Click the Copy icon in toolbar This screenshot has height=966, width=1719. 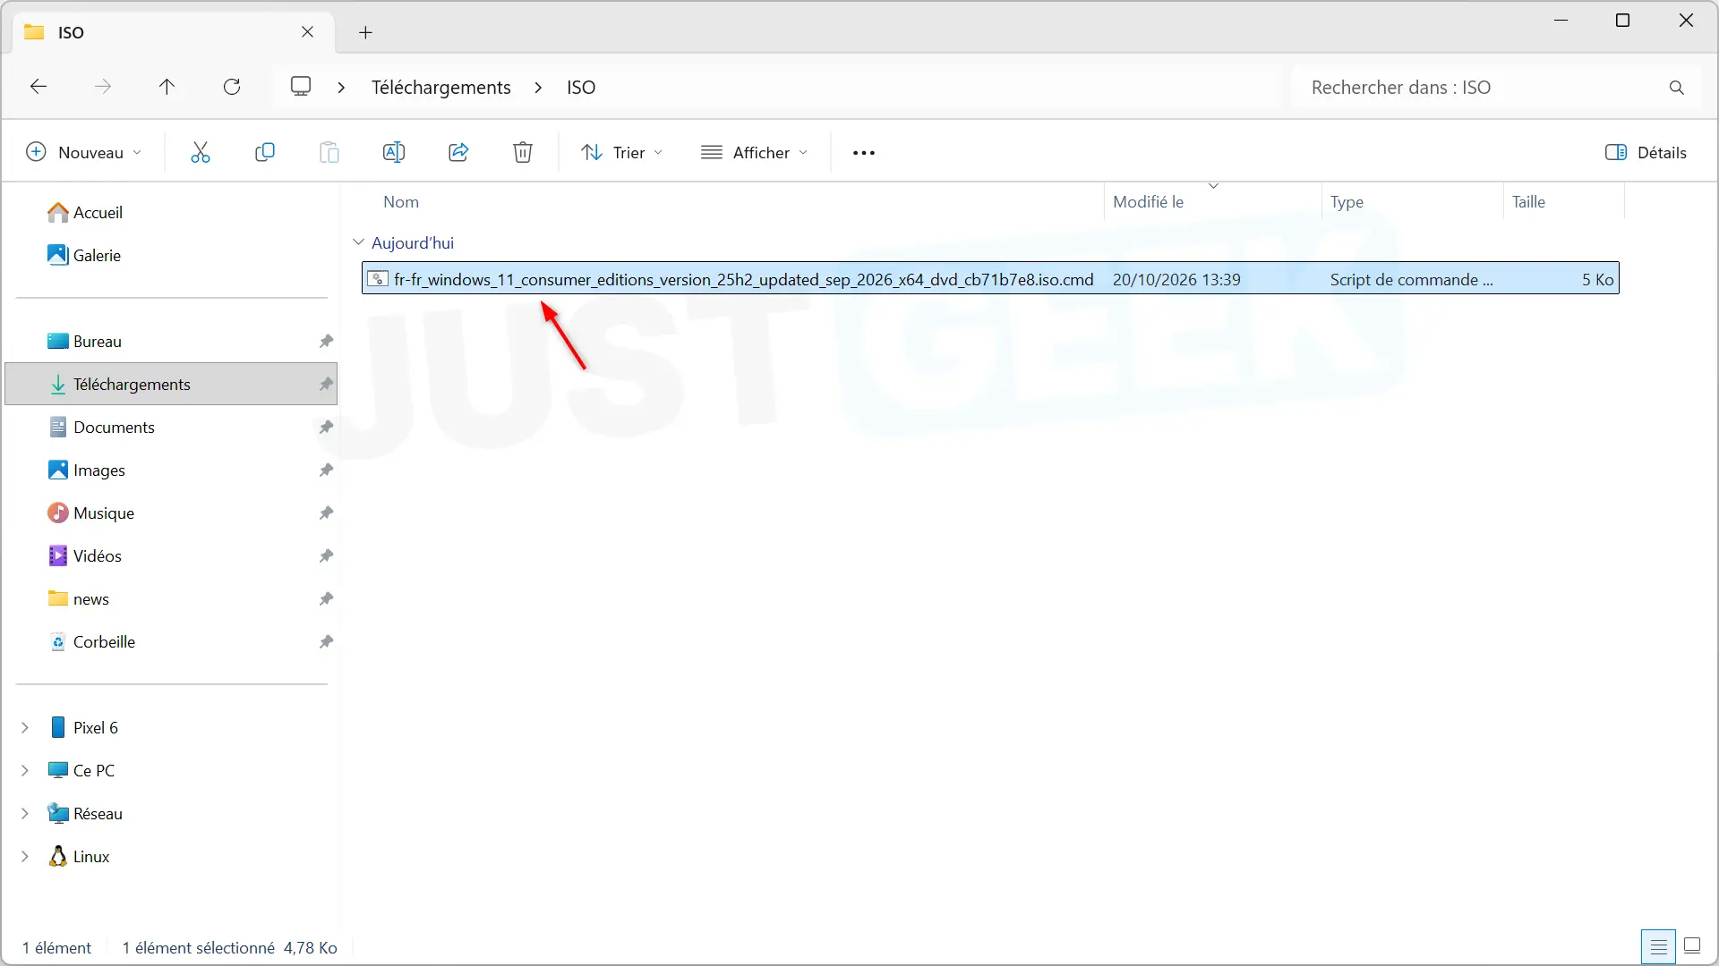tap(265, 153)
